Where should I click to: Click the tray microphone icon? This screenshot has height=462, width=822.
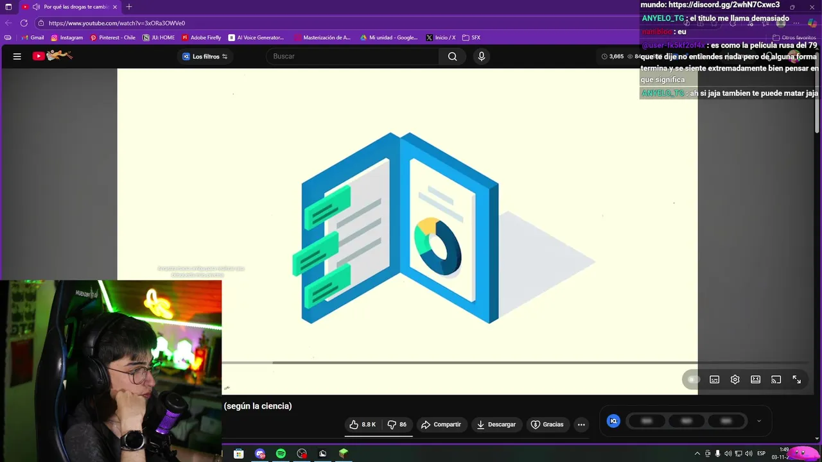pyautogui.click(x=718, y=454)
